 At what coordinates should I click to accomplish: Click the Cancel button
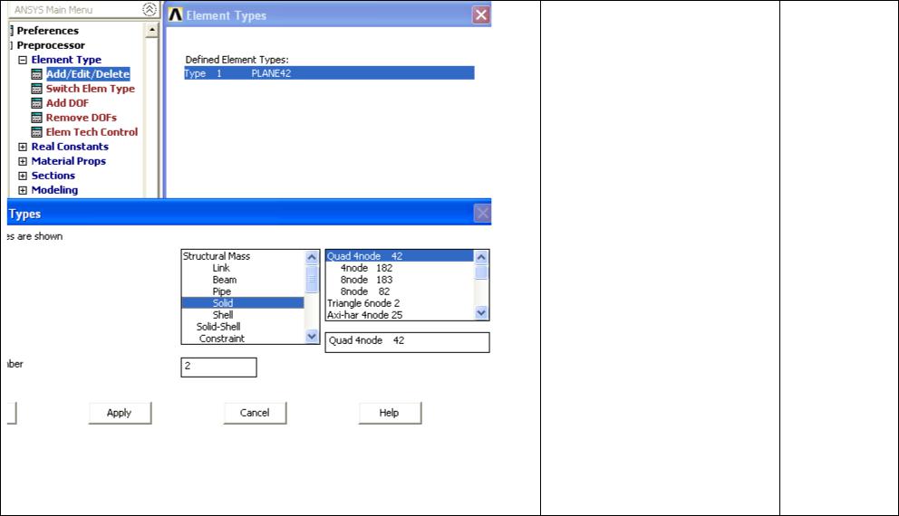pyautogui.click(x=255, y=413)
